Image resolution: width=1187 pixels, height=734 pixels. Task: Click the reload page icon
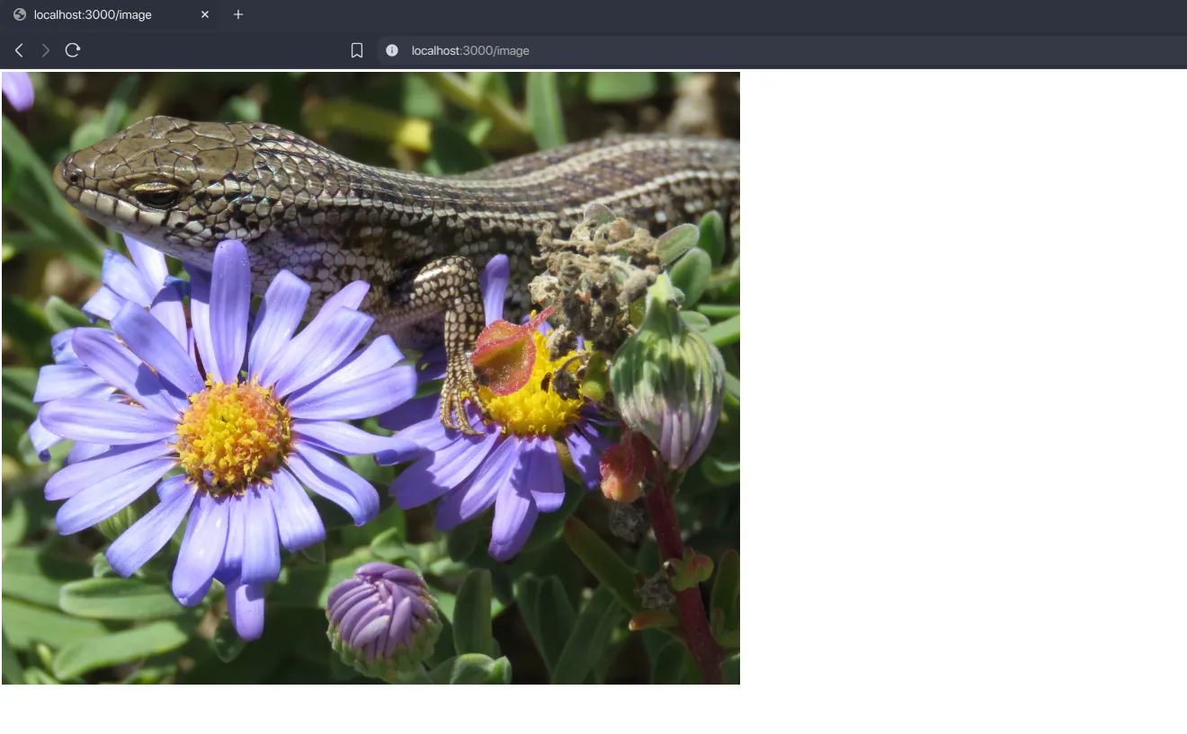tap(72, 50)
